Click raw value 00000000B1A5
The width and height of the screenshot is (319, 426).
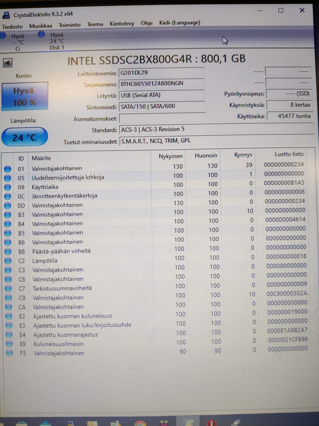pos(284,183)
